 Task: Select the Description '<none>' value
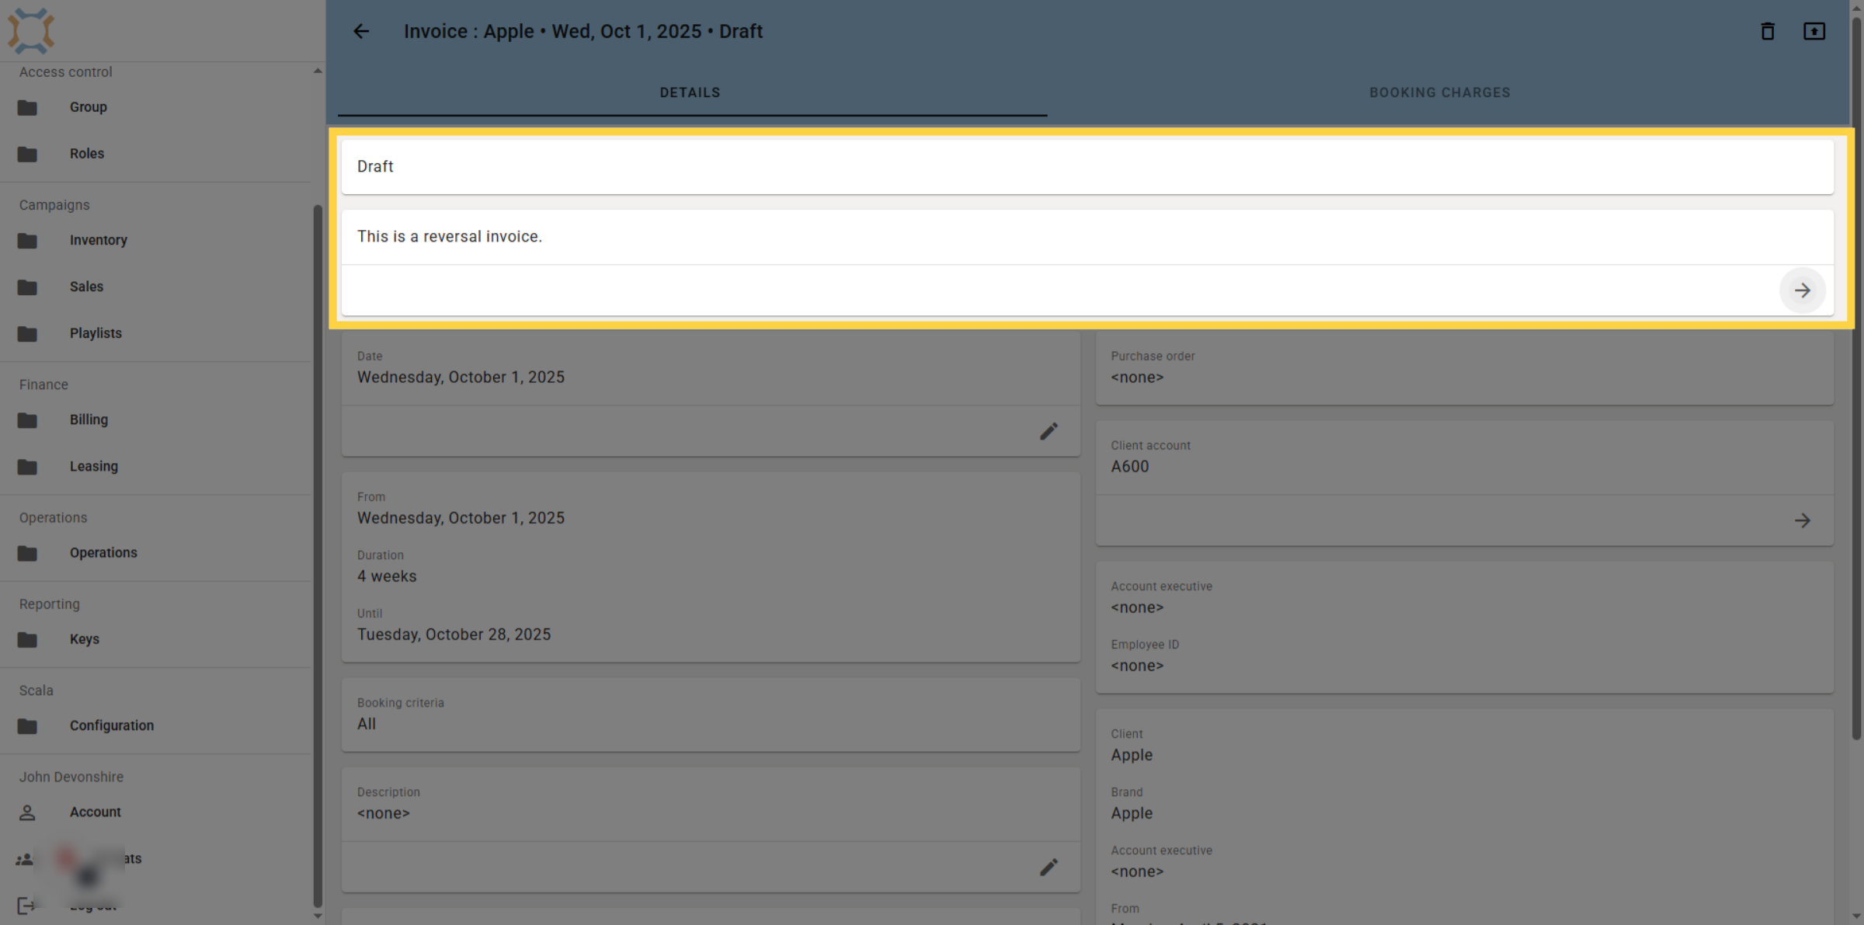(383, 813)
